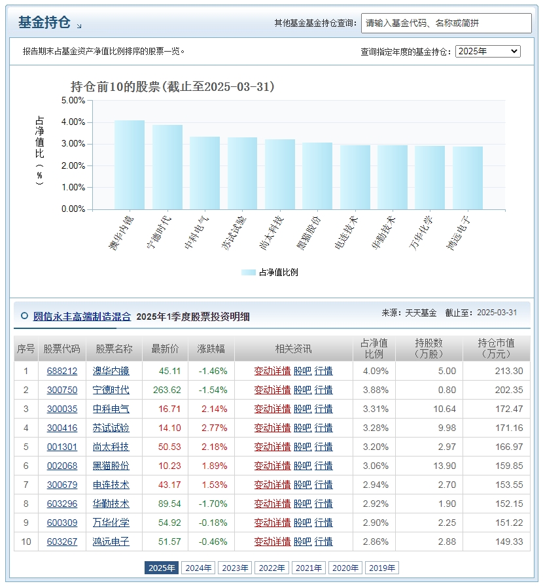The height and width of the screenshot is (586, 543).
Task: Select the 2025年 tab at the bottom
Action: pyautogui.click(x=162, y=568)
